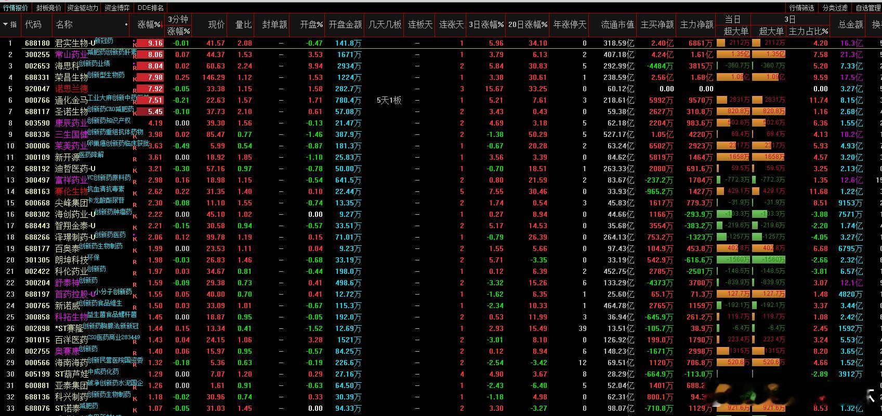Sort by the 名称 column header
Viewport: 882px width, 416px height.
coord(64,24)
